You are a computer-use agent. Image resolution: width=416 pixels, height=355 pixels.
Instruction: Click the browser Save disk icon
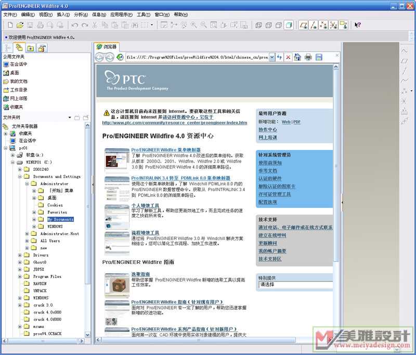[318, 57]
